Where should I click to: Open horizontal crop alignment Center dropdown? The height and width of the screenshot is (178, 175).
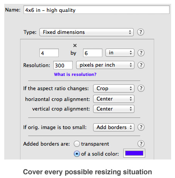(114, 99)
